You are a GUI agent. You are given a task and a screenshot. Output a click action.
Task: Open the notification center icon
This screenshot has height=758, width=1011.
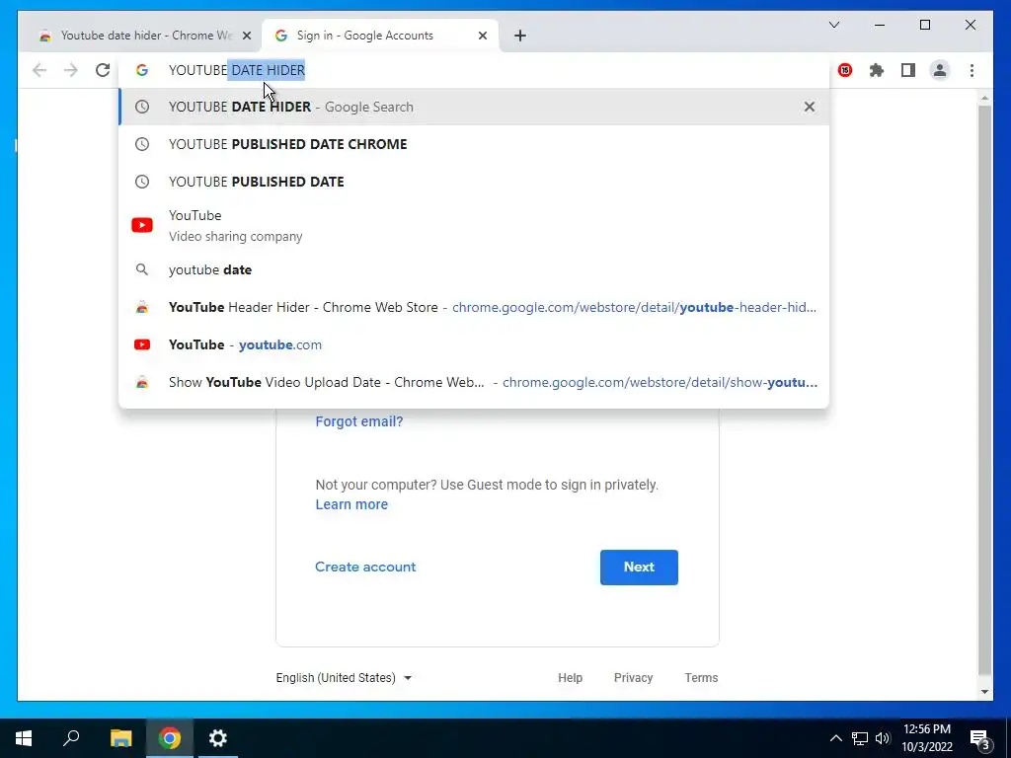pos(980,738)
